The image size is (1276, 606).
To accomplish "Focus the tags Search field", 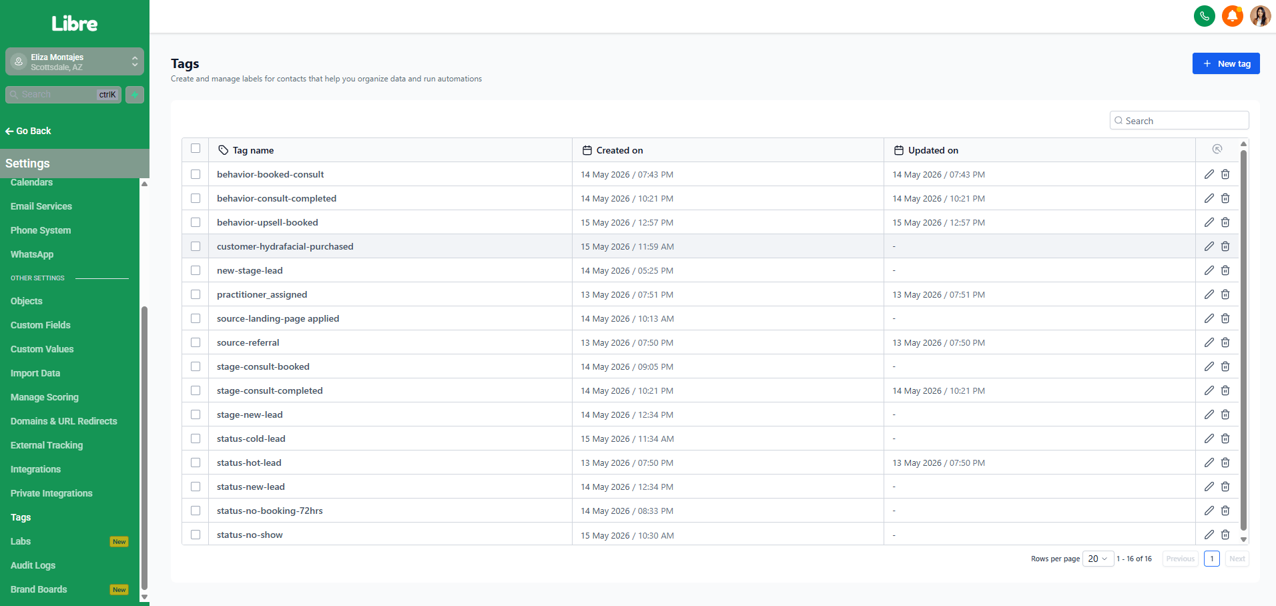I will (1179, 121).
